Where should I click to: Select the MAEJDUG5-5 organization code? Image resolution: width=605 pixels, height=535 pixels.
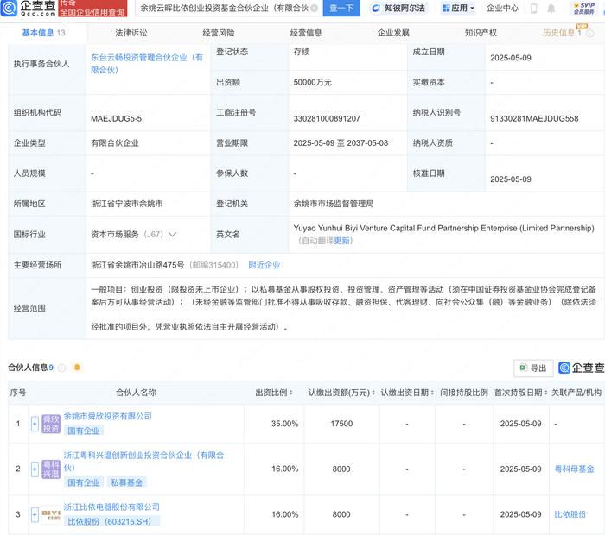[x=116, y=118]
